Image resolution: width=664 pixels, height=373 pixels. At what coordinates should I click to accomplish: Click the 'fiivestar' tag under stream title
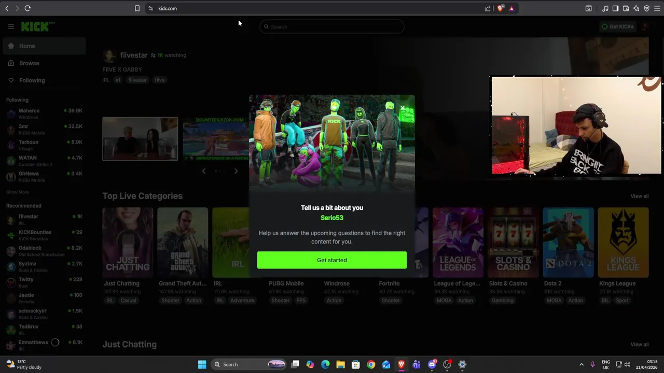[x=137, y=80]
